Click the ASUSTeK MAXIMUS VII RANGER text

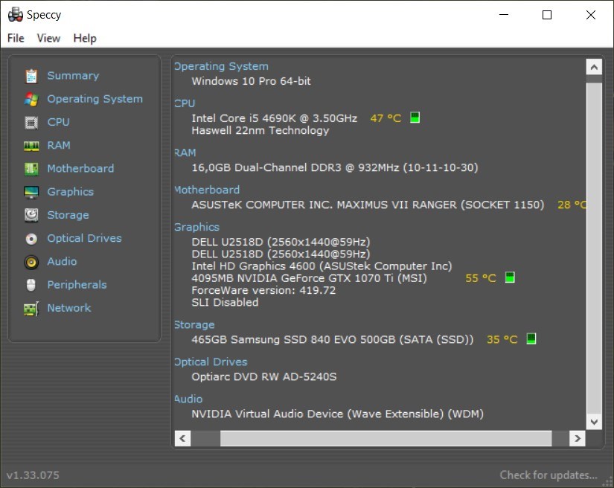(368, 205)
